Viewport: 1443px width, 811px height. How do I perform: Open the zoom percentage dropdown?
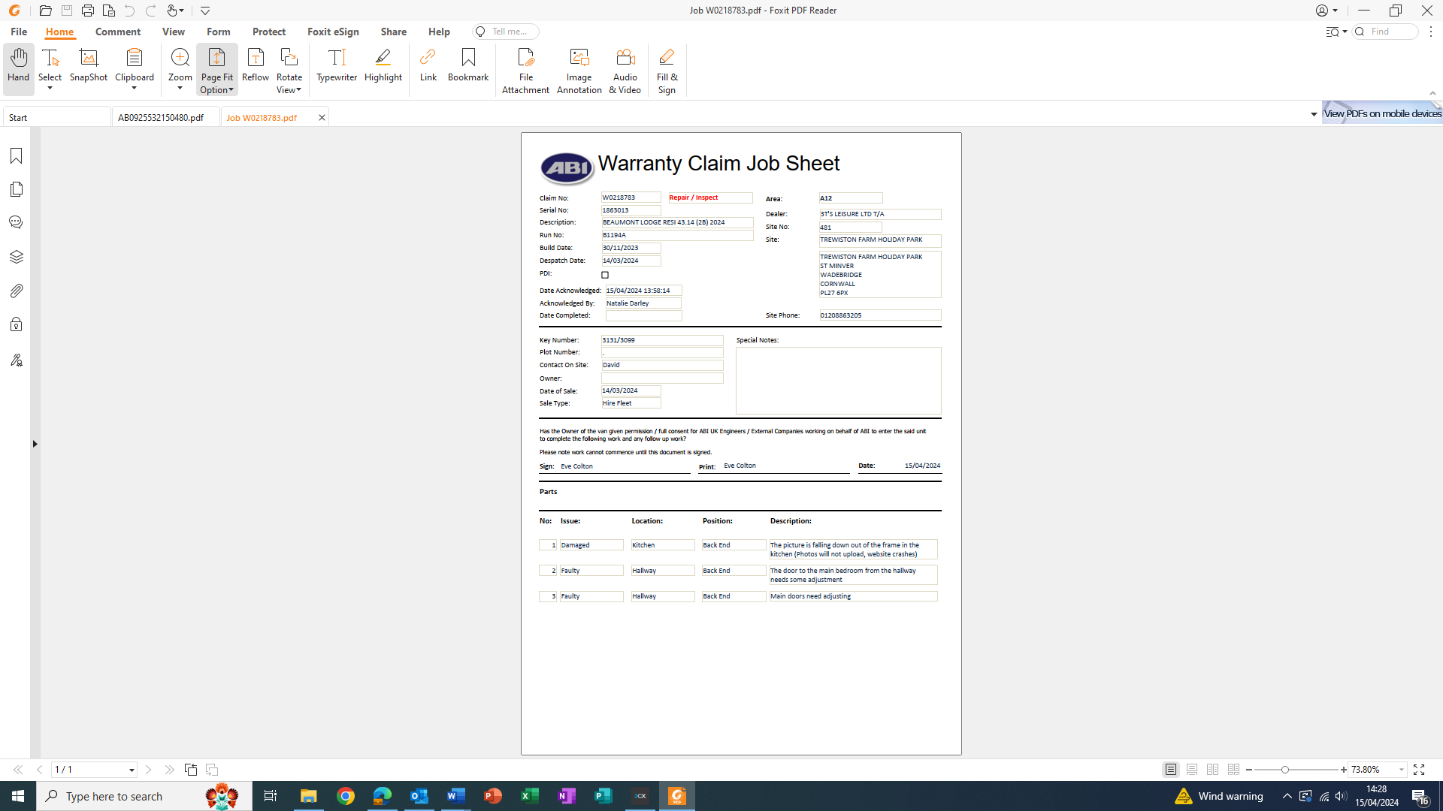[x=1402, y=770]
